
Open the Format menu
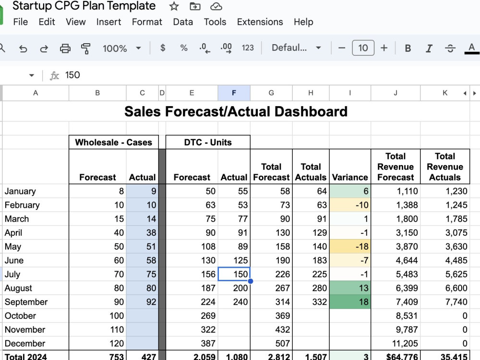[147, 22]
